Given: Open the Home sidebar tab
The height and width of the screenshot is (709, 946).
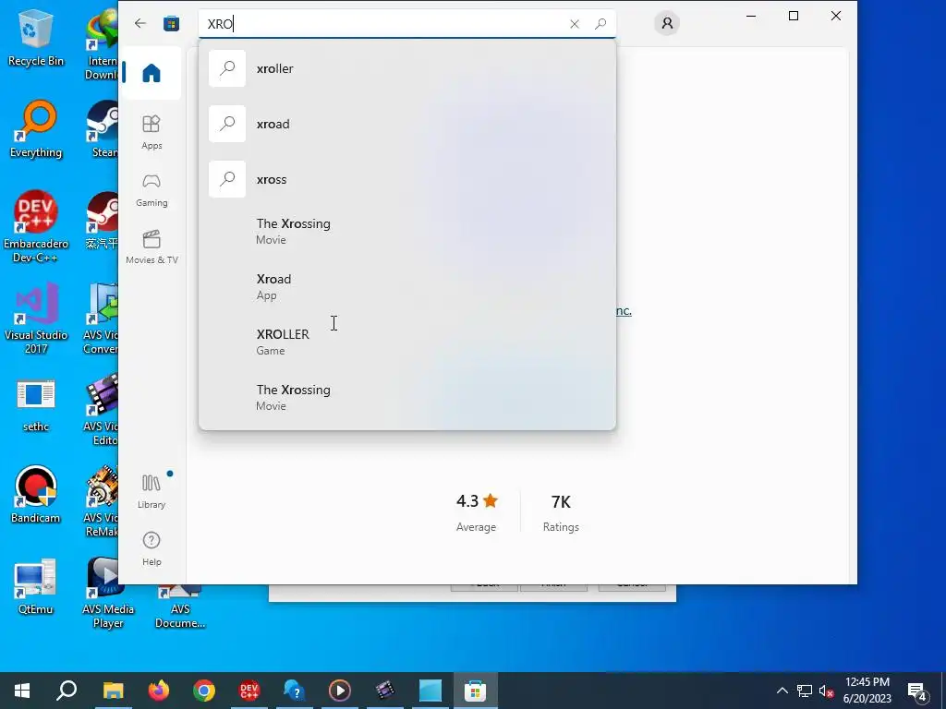Looking at the screenshot, I should click(x=152, y=73).
